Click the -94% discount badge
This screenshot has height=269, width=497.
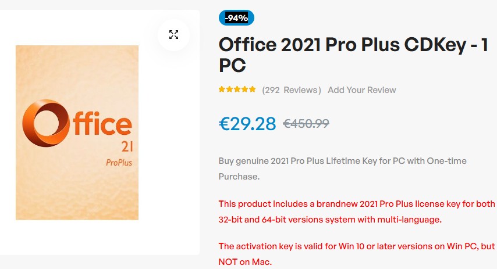point(236,17)
